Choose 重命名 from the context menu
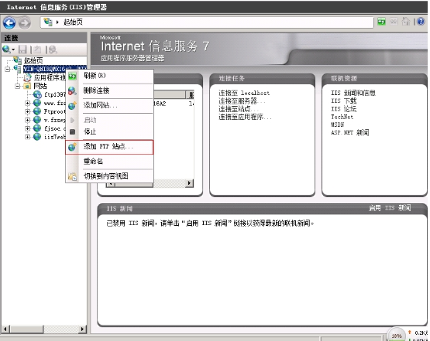Screen dimensions: 430x341 pyautogui.click(x=109, y=161)
